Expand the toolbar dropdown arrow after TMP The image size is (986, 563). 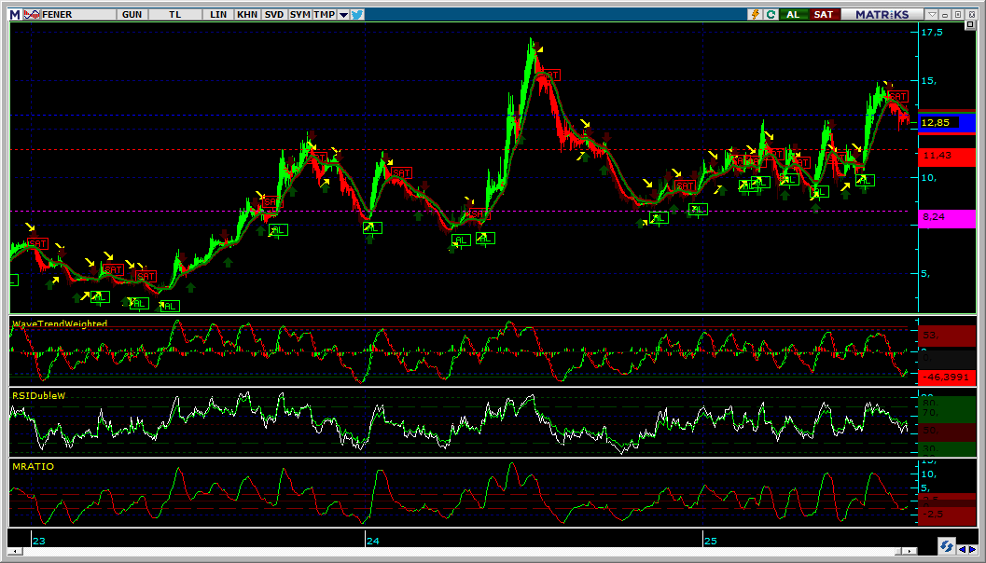click(343, 14)
